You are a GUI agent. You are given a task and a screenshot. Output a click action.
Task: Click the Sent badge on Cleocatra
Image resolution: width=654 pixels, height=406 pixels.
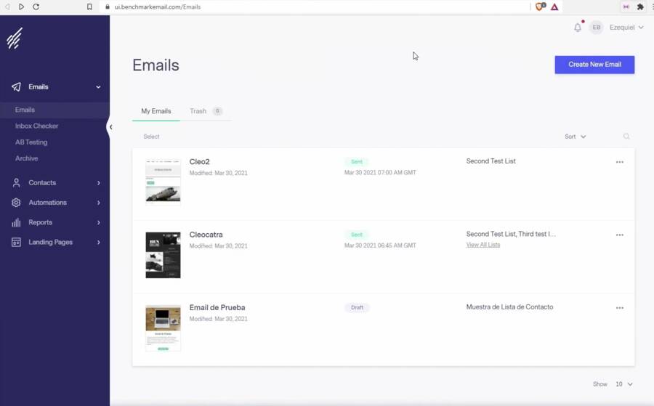pos(357,235)
